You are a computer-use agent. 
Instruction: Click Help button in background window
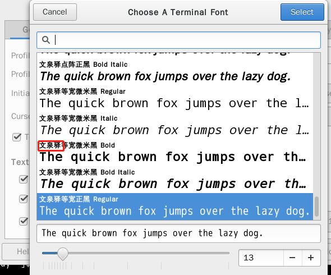(x=16, y=251)
